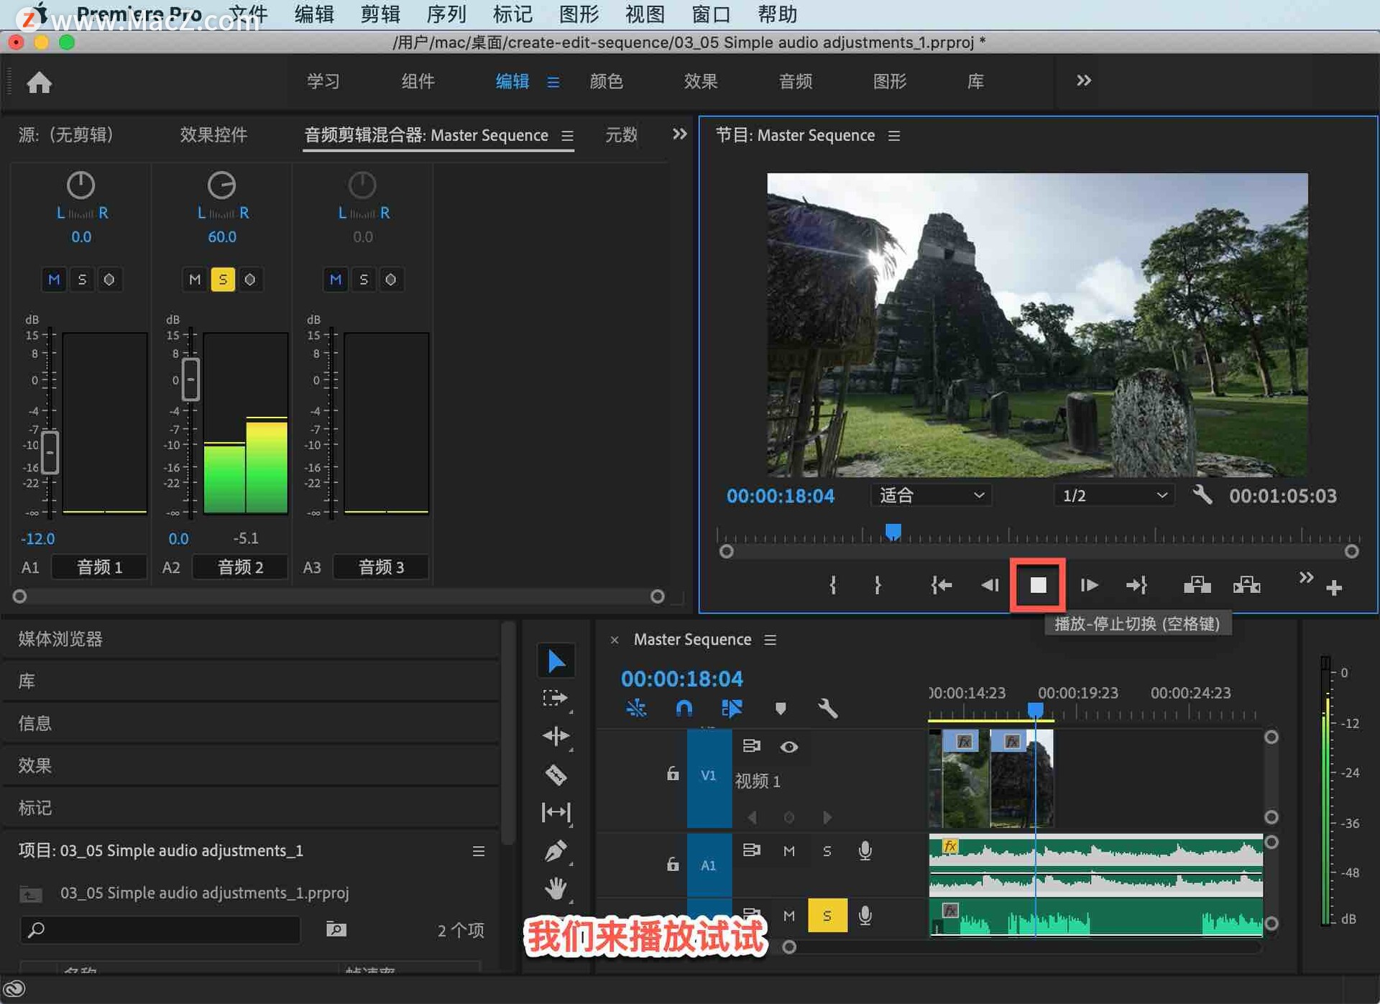The height and width of the screenshot is (1004, 1380).
Task: Click the voice-over record mic on track A1
Action: [865, 850]
